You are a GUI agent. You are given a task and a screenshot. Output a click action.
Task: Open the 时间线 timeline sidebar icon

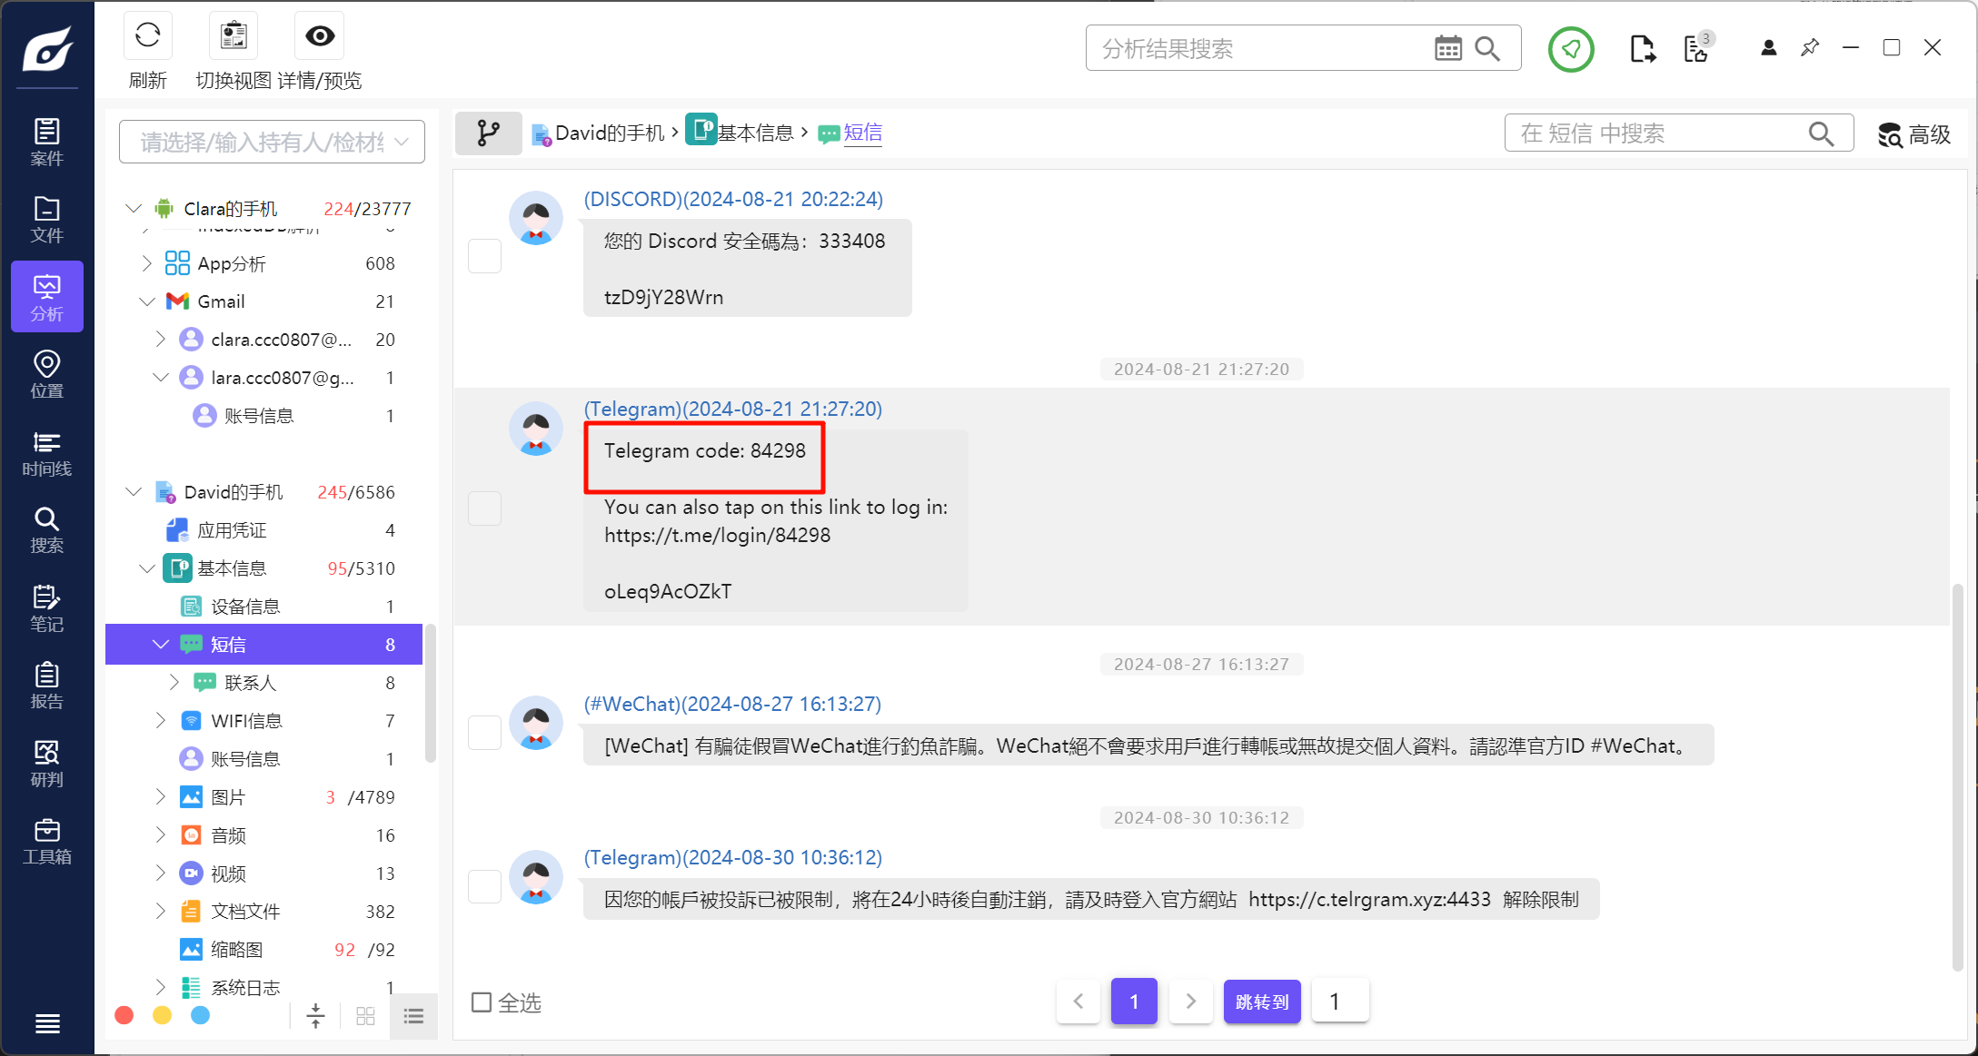point(46,453)
